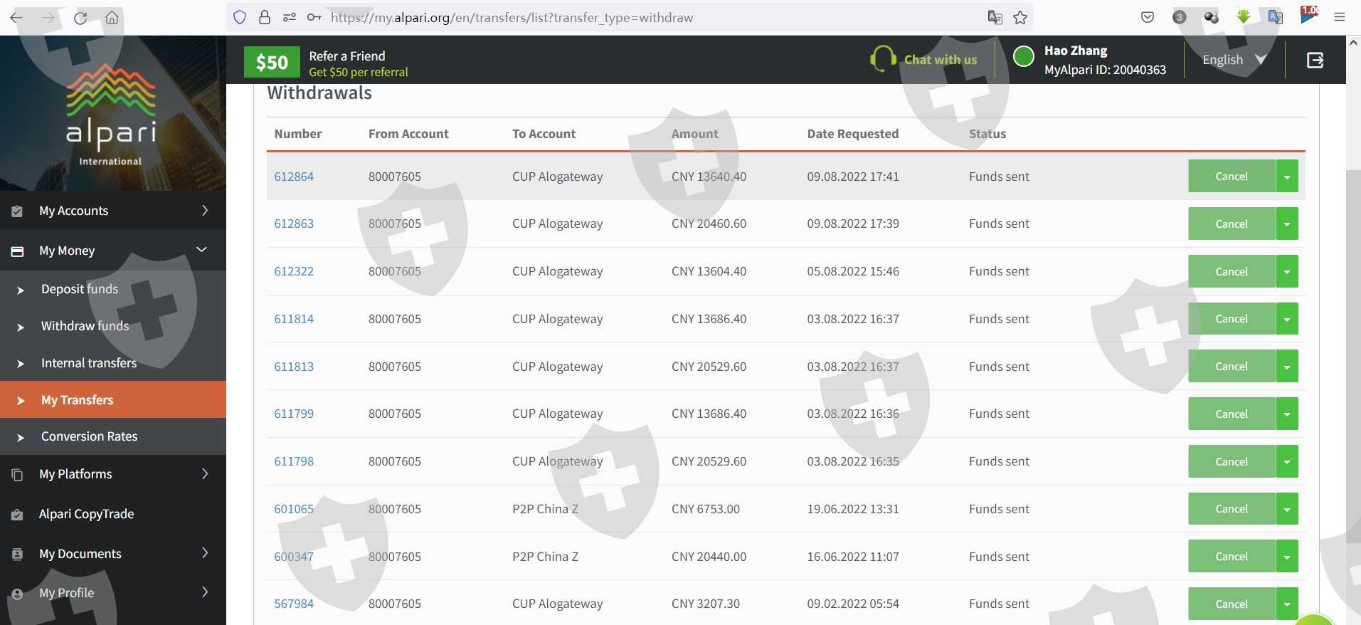Open Alpari CopyTrade from sidebar

tap(86, 514)
